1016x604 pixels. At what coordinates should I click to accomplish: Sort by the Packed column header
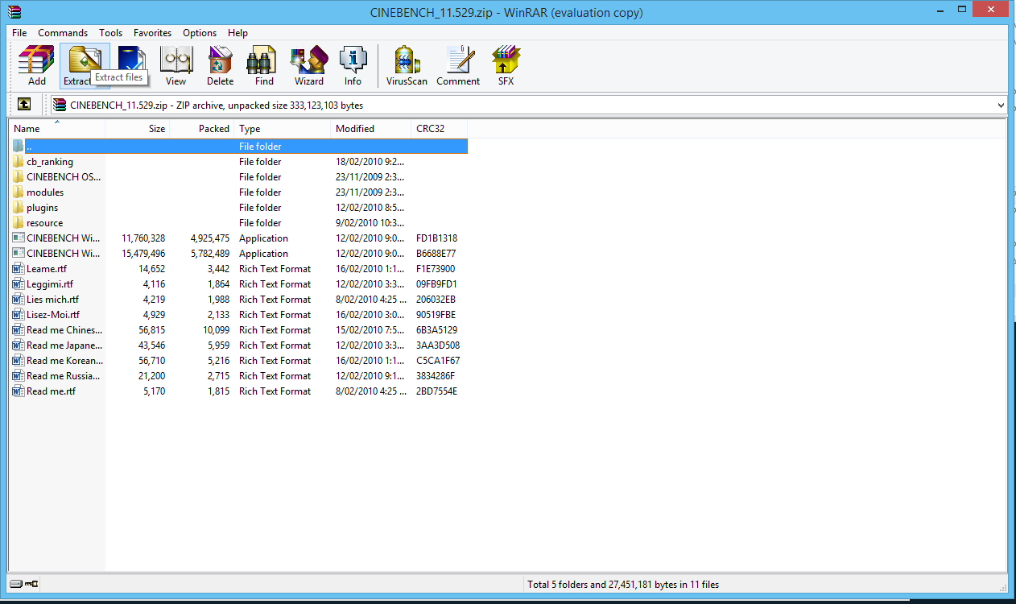point(202,129)
